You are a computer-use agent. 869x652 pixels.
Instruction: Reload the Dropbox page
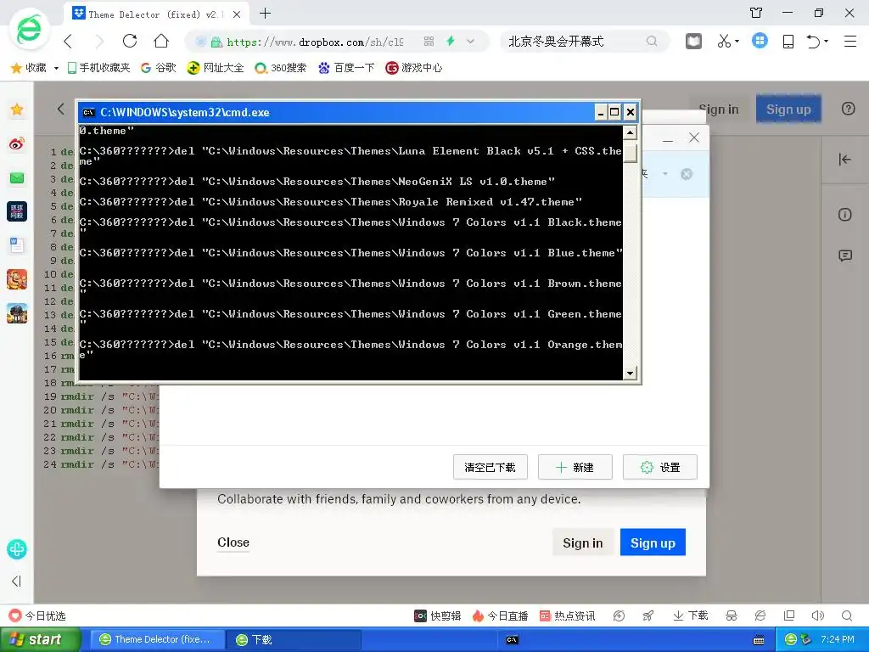(x=130, y=41)
